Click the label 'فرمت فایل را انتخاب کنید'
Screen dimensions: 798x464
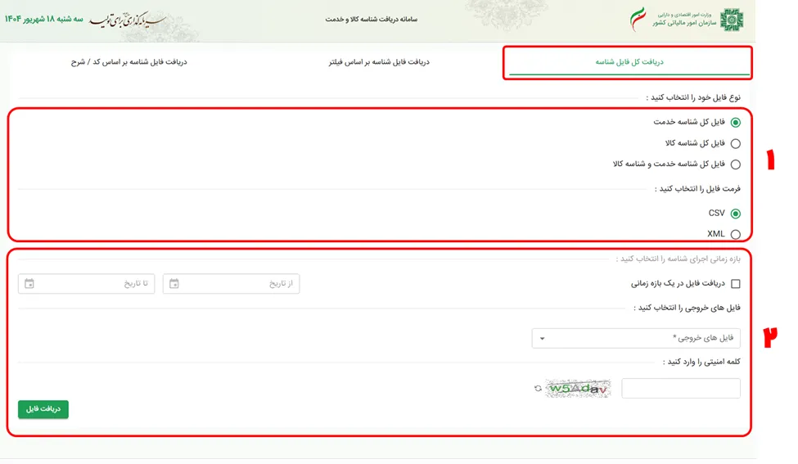(x=697, y=189)
